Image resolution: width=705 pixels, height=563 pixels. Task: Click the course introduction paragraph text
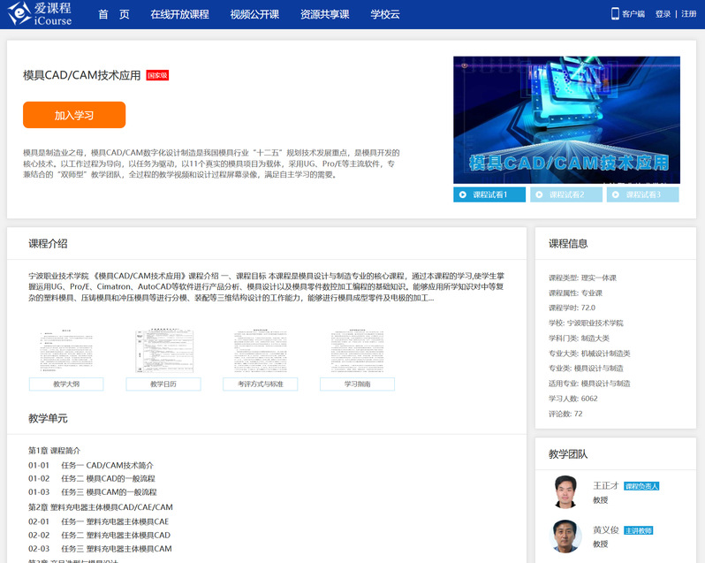(266, 287)
